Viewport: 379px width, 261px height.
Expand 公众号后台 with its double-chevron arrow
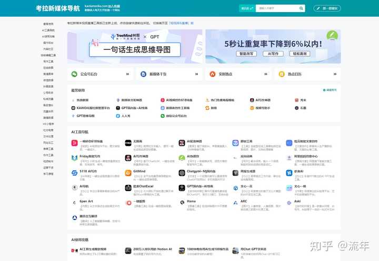tap(127, 74)
